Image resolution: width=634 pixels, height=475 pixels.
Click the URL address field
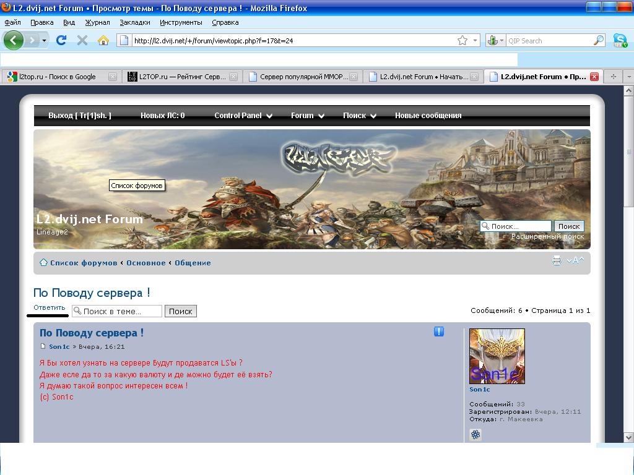click(x=294, y=41)
